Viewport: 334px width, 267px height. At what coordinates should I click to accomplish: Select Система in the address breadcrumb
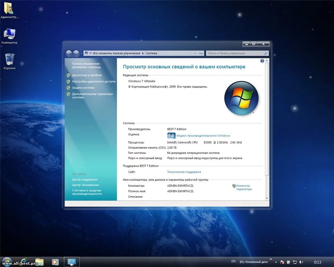151,53
